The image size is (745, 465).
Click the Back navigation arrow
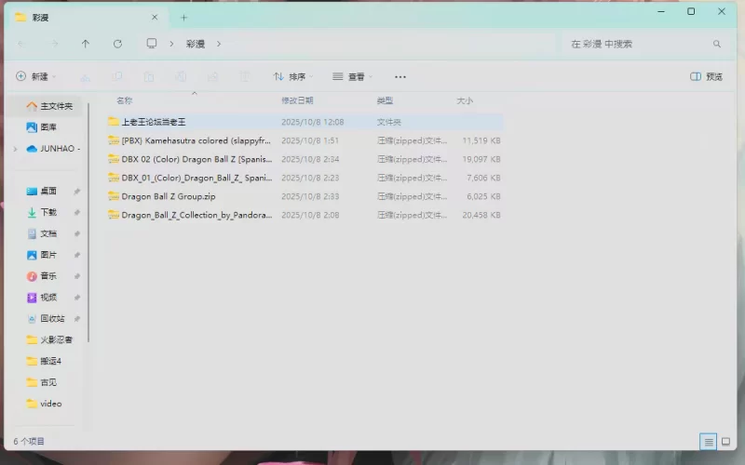pyautogui.click(x=21, y=44)
